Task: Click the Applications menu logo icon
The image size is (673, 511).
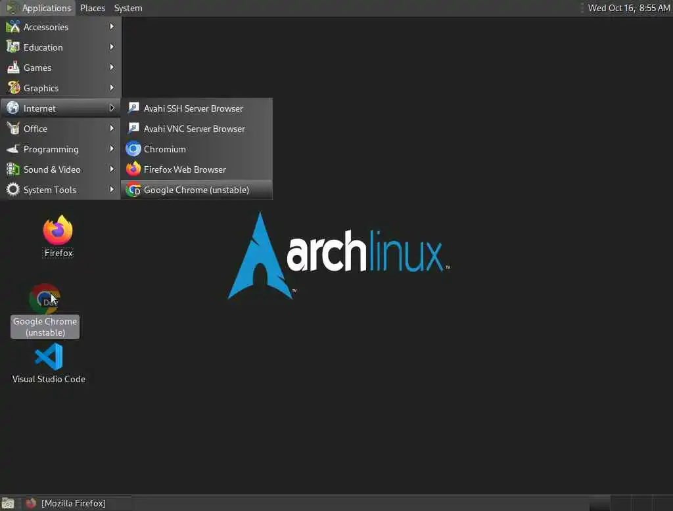Action: coord(12,8)
